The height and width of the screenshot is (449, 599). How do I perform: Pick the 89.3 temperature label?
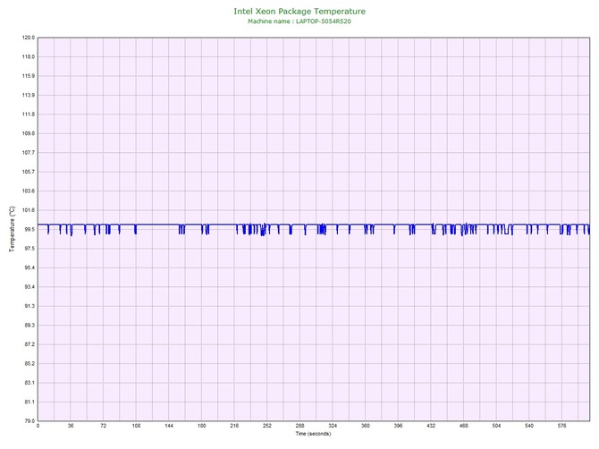(30, 326)
